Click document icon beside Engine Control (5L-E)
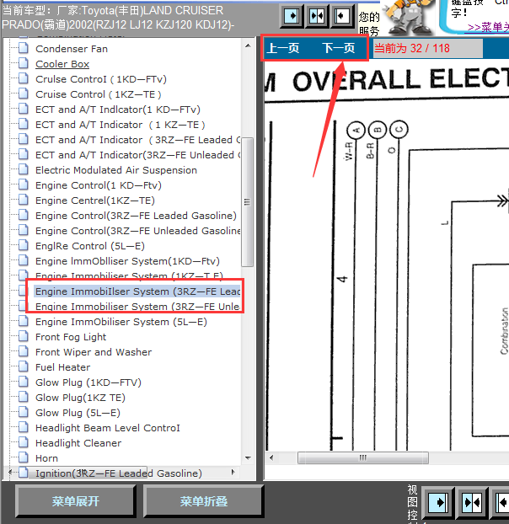Image resolution: width=509 pixels, height=524 pixels. [24, 245]
